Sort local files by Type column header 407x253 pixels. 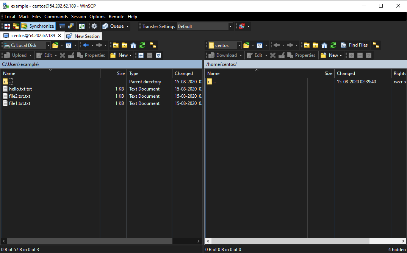point(149,73)
